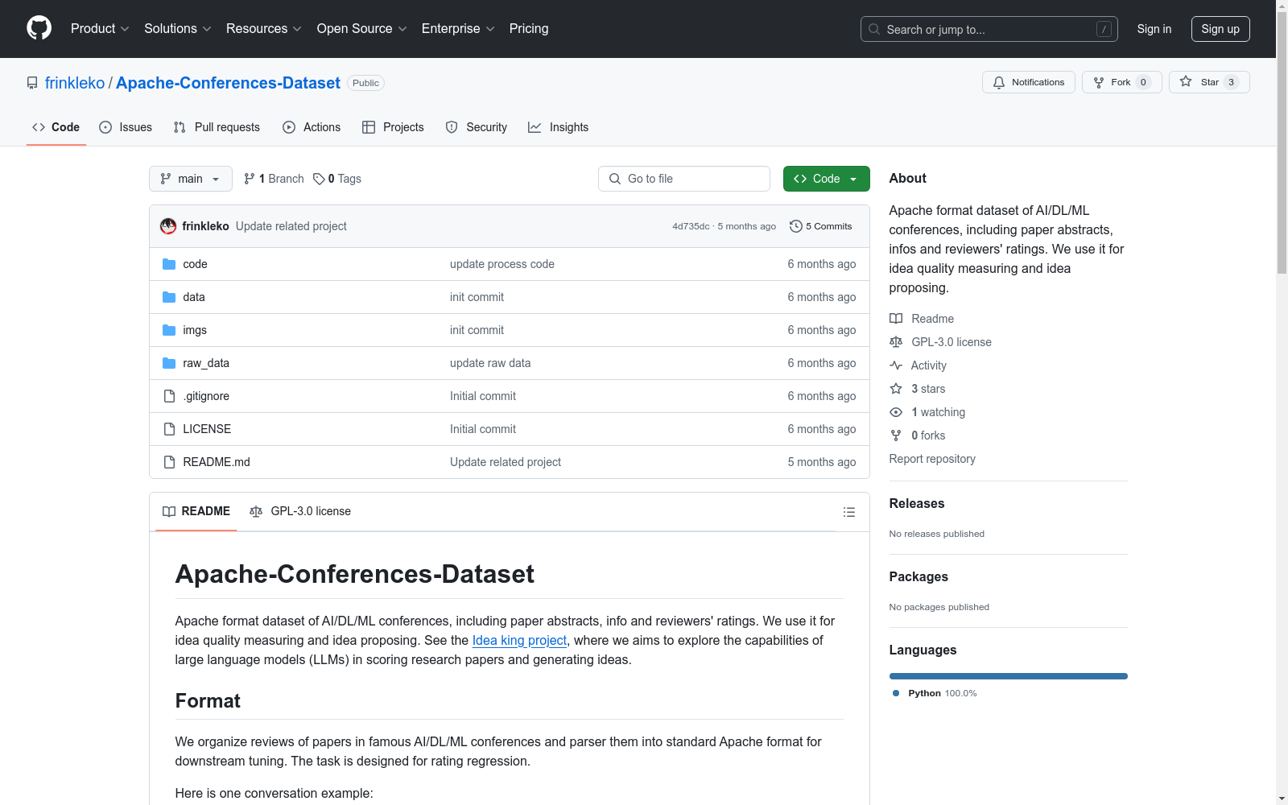Click the LICENSE file icon

169,429
